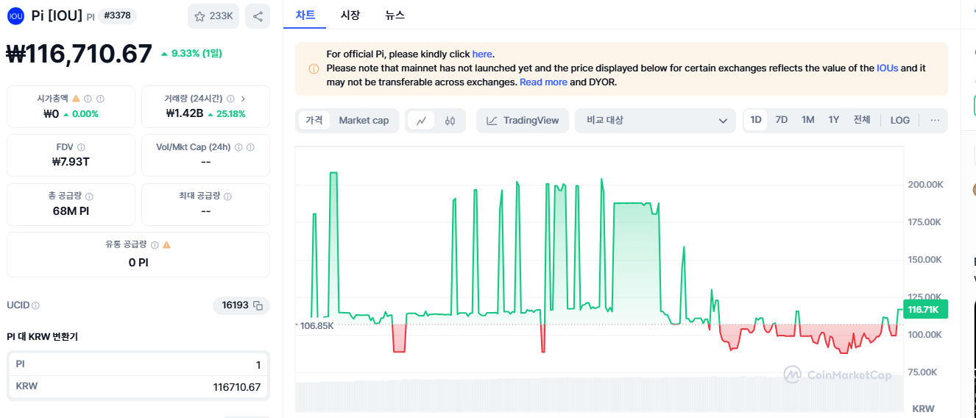Open the IOUs link in notice
Viewport: 976px width, 418px height.
pos(887,68)
